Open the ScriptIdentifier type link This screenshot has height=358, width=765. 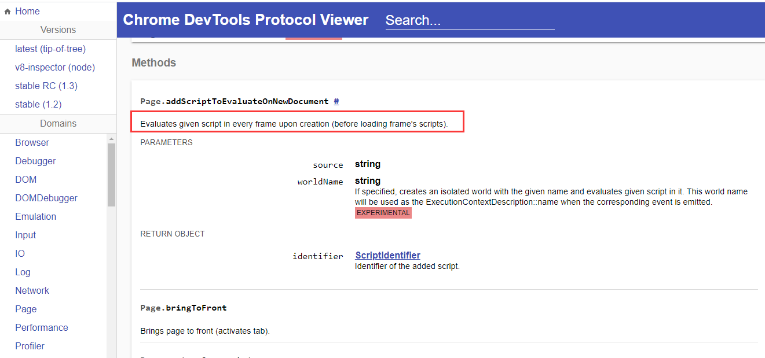(387, 256)
